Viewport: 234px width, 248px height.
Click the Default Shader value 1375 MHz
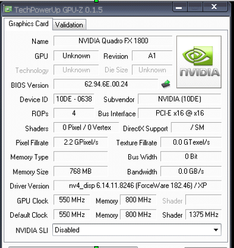[204, 215]
